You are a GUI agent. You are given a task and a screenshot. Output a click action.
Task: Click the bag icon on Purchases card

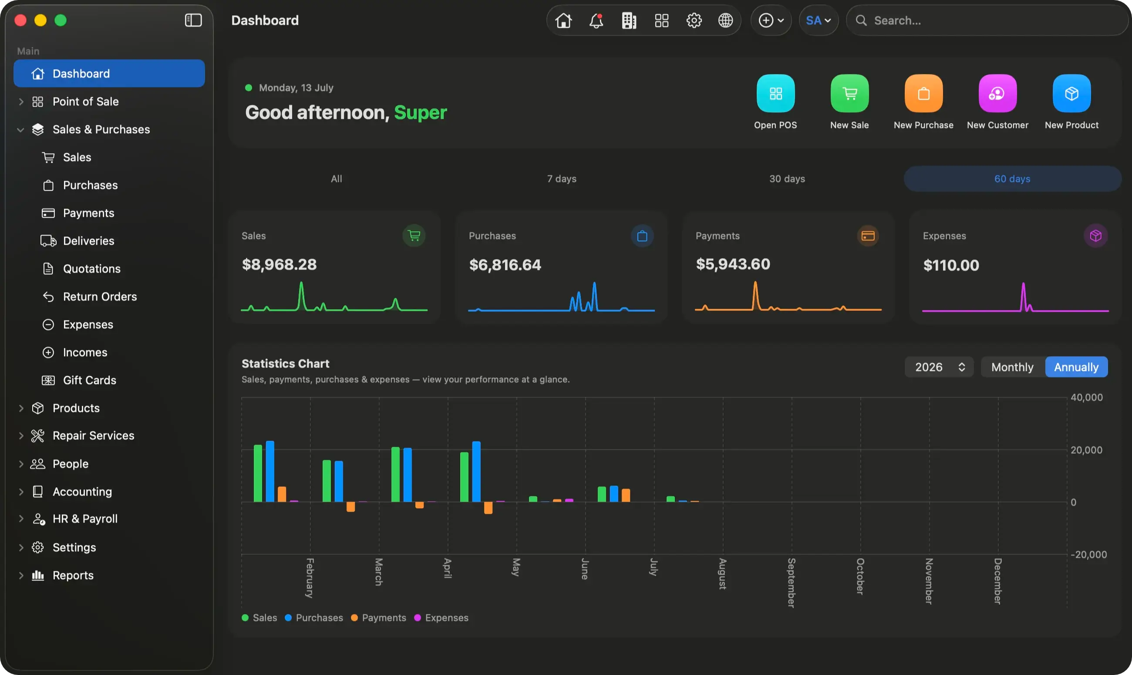(x=642, y=236)
